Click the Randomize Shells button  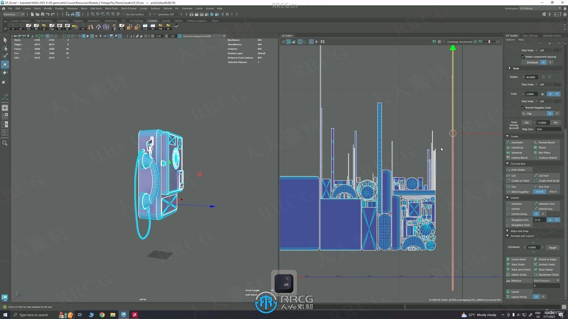point(546,275)
